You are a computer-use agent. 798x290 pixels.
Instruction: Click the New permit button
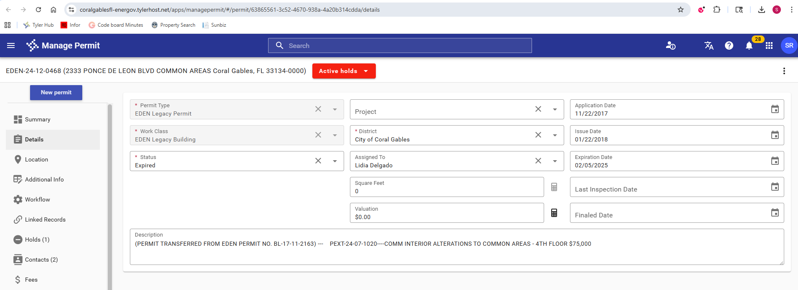56,93
